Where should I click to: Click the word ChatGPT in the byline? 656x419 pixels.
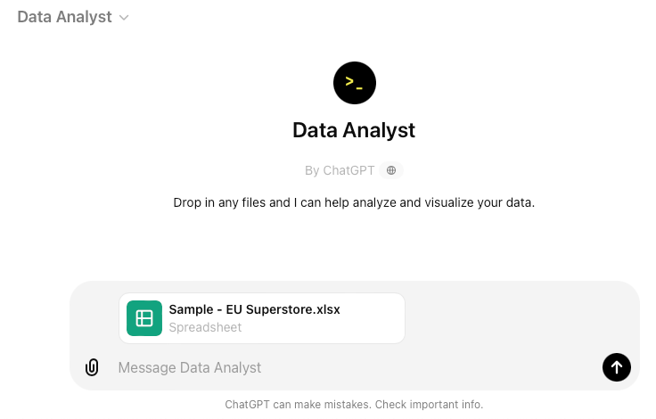(348, 170)
